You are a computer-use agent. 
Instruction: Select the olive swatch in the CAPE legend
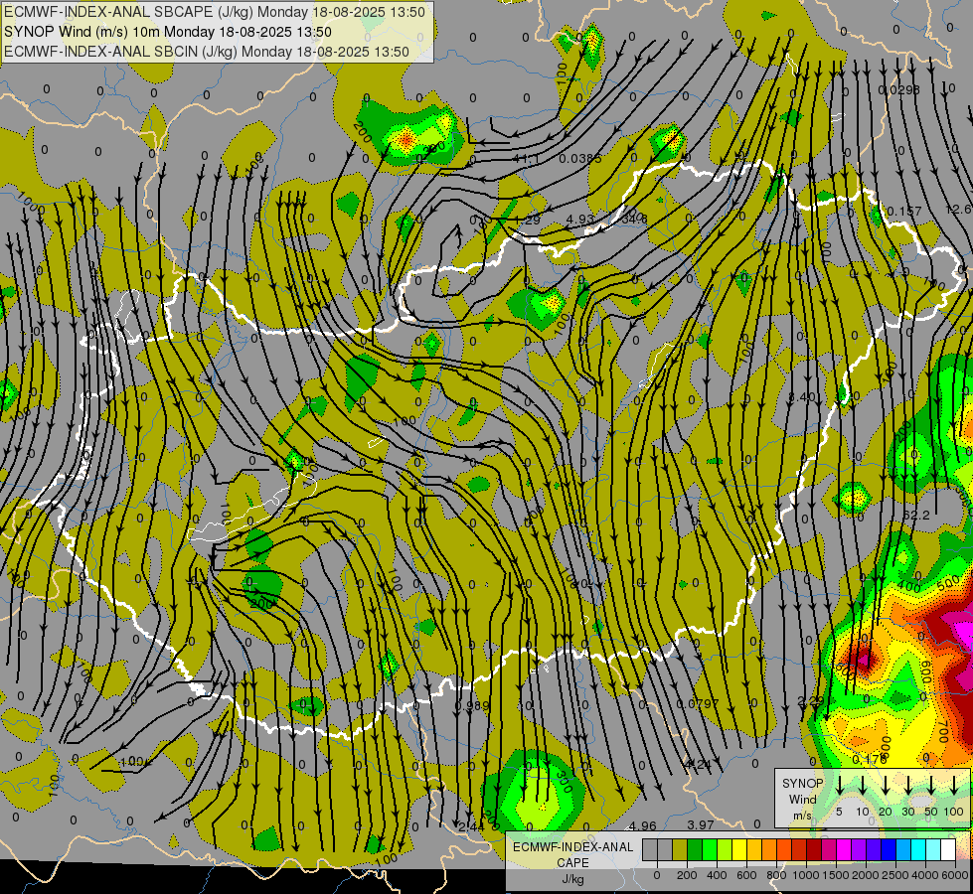680,849
